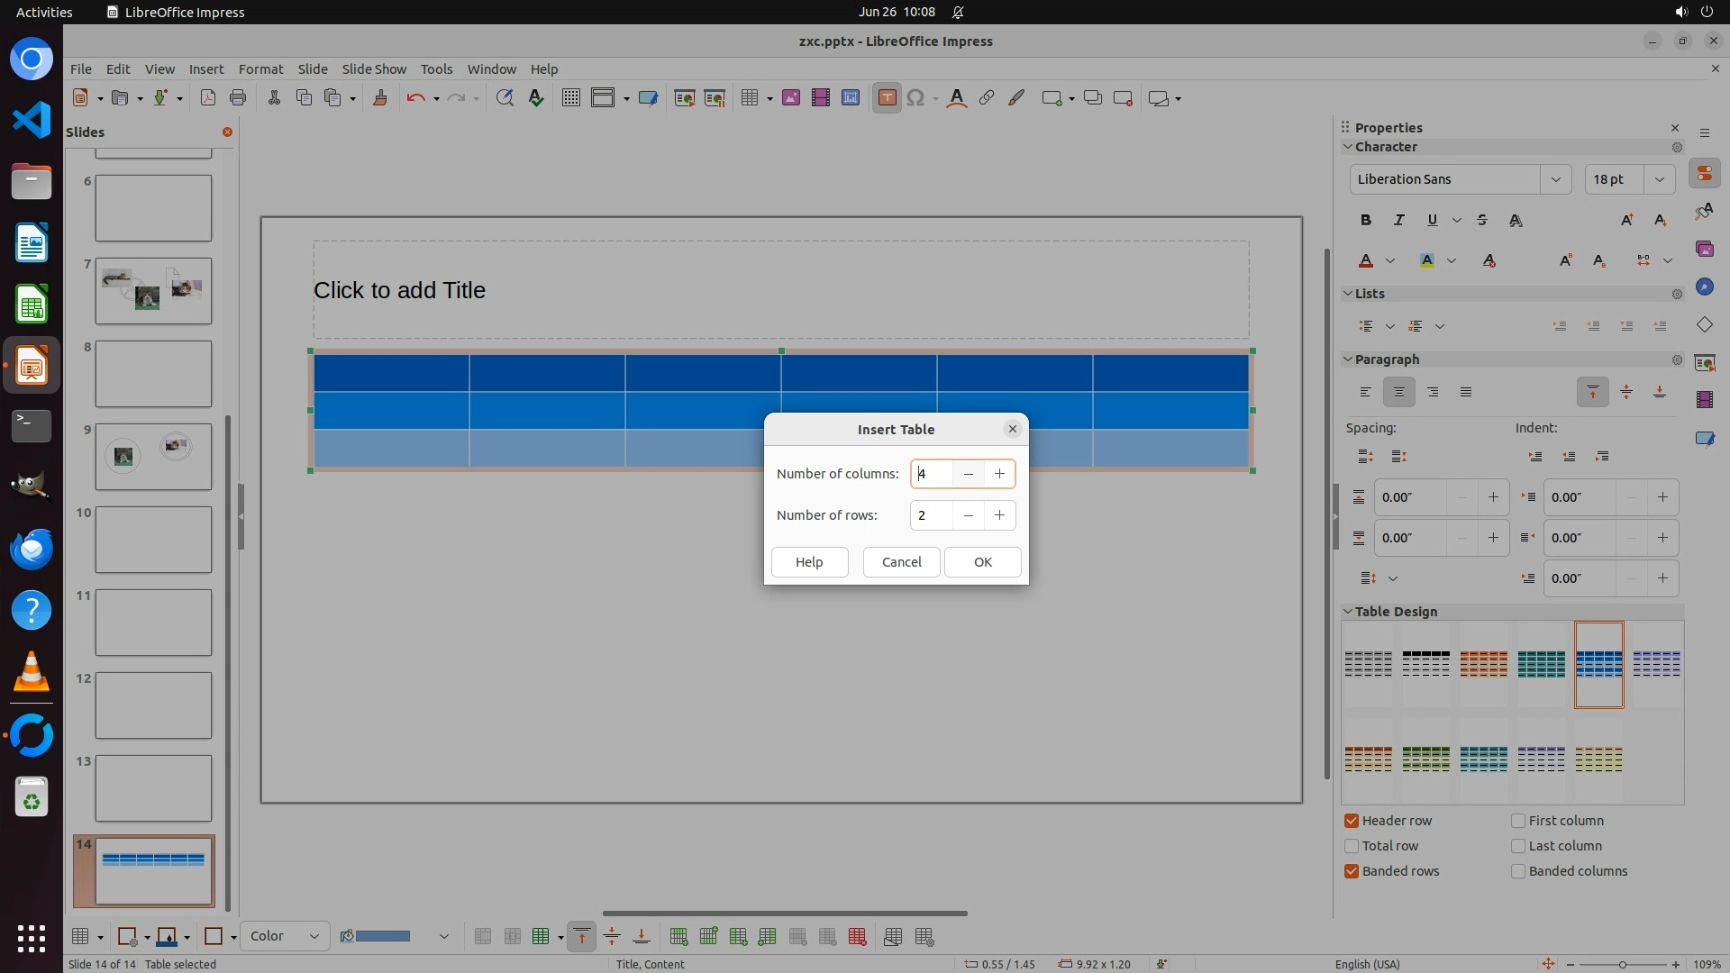The width and height of the screenshot is (1730, 973).
Task: Enable the Total row option
Action: [1352, 846]
